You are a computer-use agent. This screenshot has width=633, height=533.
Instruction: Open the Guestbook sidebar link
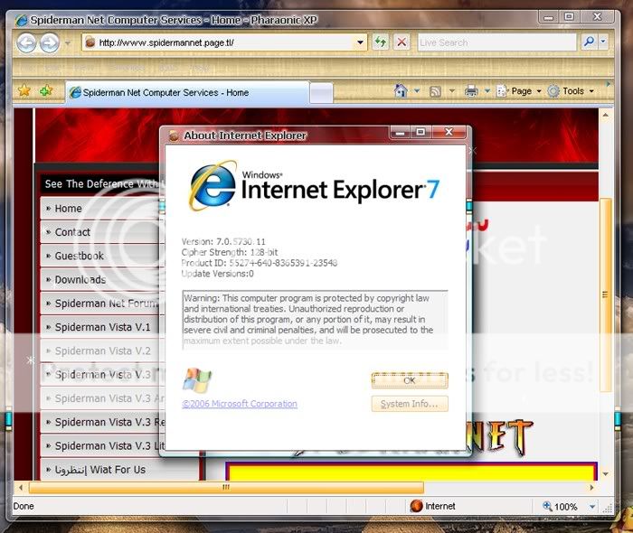pos(101,256)
